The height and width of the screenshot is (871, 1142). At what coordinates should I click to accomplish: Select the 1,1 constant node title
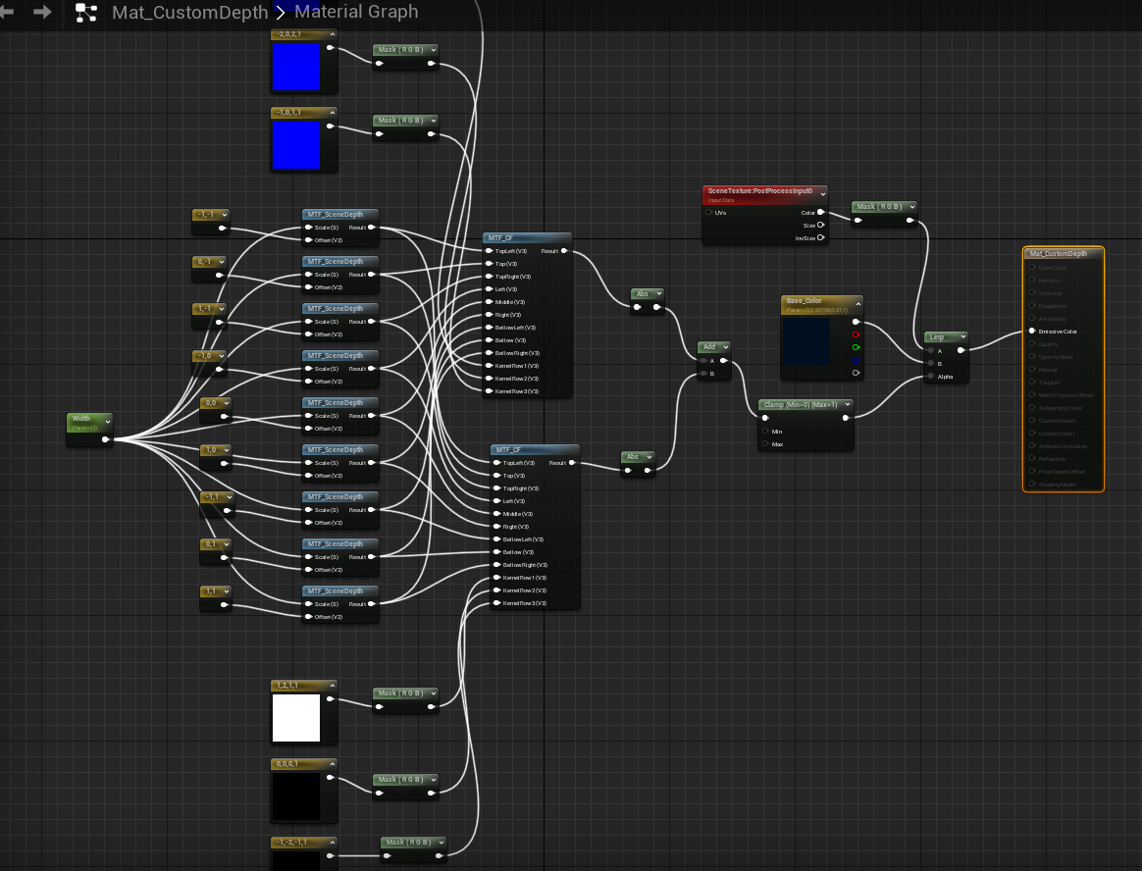tap(211, 590)
